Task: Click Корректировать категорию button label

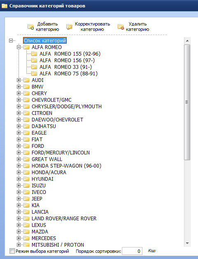Action: pyautogui.click(x=92, y=27)
